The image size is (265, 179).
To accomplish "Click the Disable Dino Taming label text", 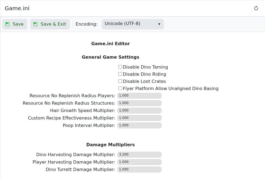I will point(145,67).
